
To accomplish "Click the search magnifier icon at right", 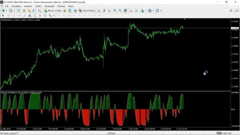I will 231,10.
